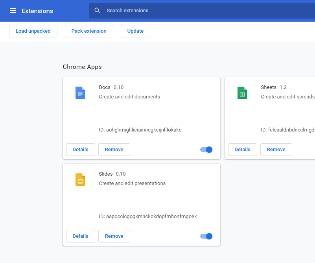Click the Pack extension button
The width and height of the screenshot is (315, 263).
pyautogui.click(x=89, y=31)
